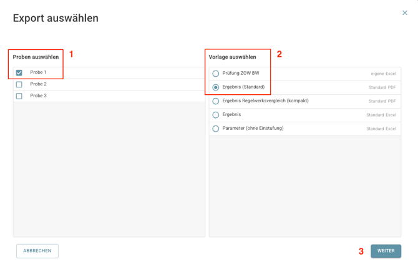Select the Prüfung ZOW BW radio button
The image size is (418, 274).
(216, 74)
